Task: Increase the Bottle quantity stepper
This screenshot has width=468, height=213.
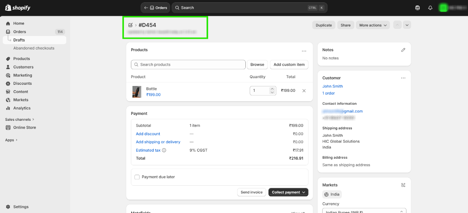Action: click(x=272, y=89)
